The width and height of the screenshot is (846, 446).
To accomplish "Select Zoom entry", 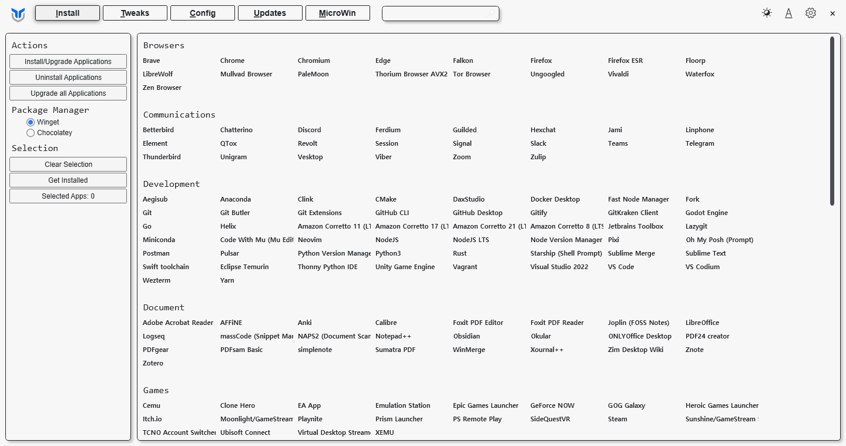I will (462, 157).
